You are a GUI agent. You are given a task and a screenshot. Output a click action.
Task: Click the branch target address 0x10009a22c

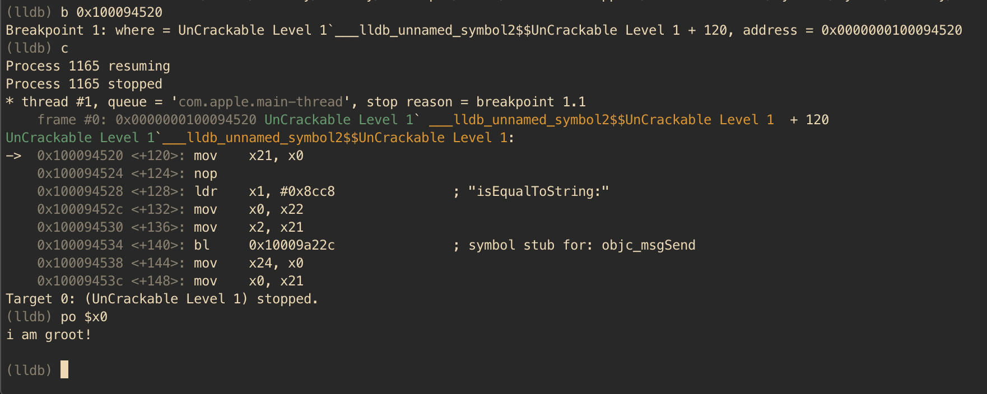(x=292, y=245)
